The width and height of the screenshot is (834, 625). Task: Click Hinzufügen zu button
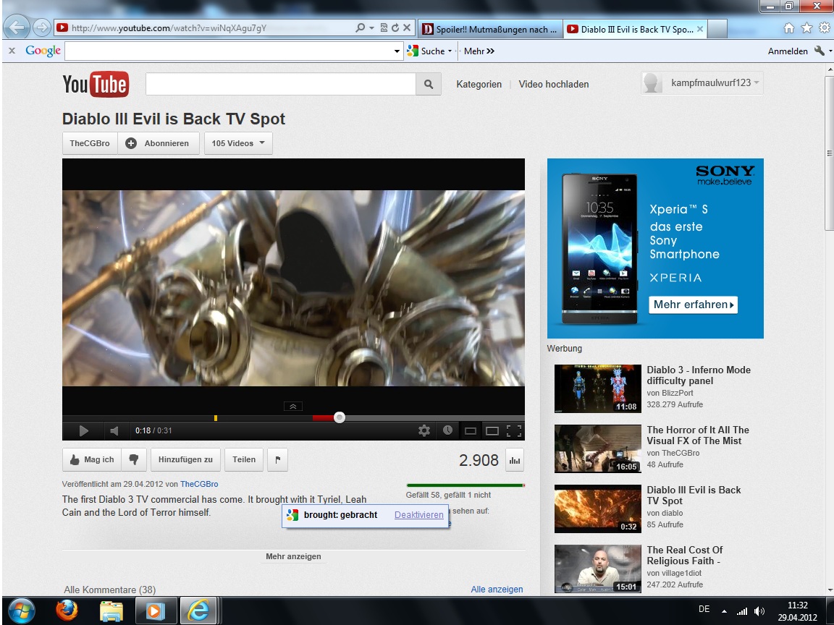pyautogui.click(x=185, y=460)
